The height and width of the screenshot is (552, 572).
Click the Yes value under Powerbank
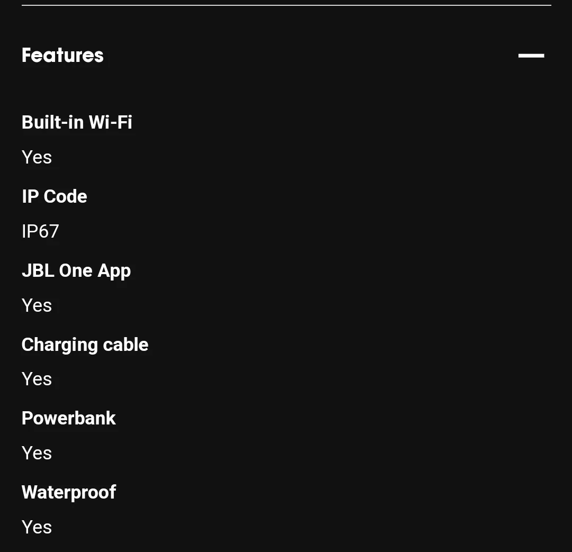pos(37,453)
